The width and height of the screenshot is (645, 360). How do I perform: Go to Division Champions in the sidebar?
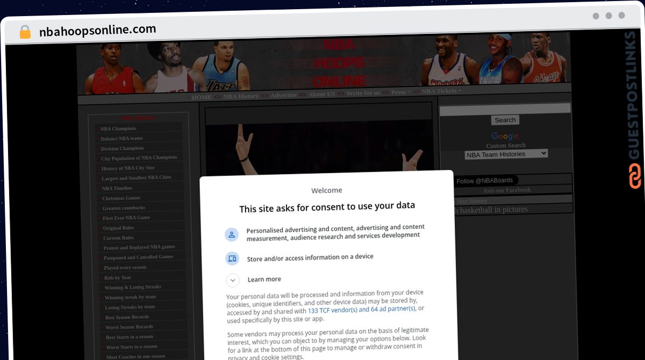coord(123,148)
